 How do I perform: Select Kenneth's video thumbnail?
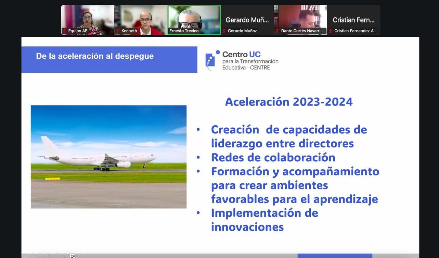click(141, 20)
